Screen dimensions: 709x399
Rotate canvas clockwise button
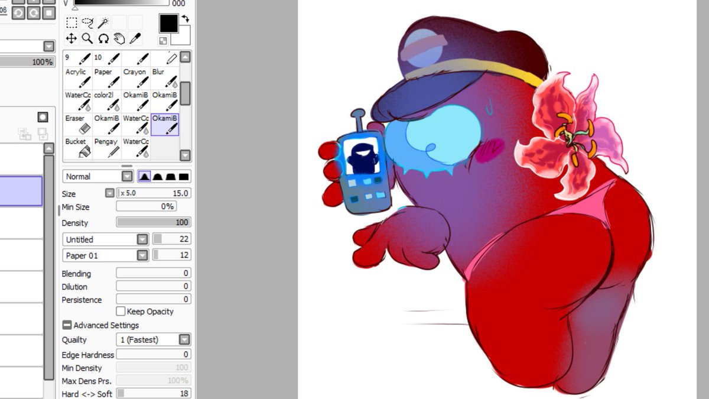(34, 13)
